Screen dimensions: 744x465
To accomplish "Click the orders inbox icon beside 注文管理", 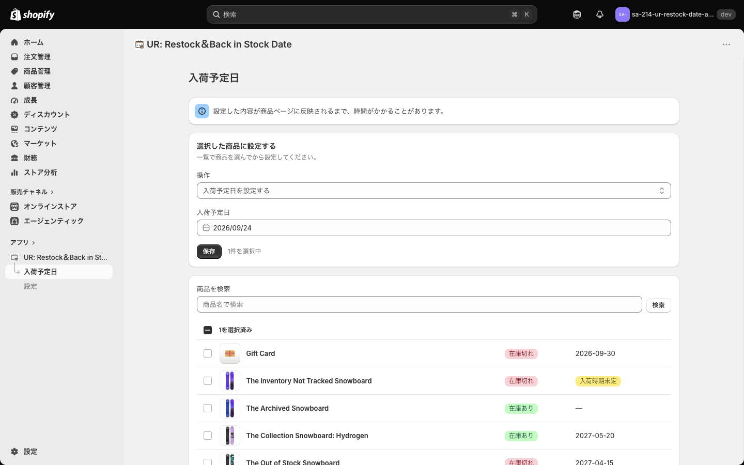I will pyautogui.click(x=14, y=57).
